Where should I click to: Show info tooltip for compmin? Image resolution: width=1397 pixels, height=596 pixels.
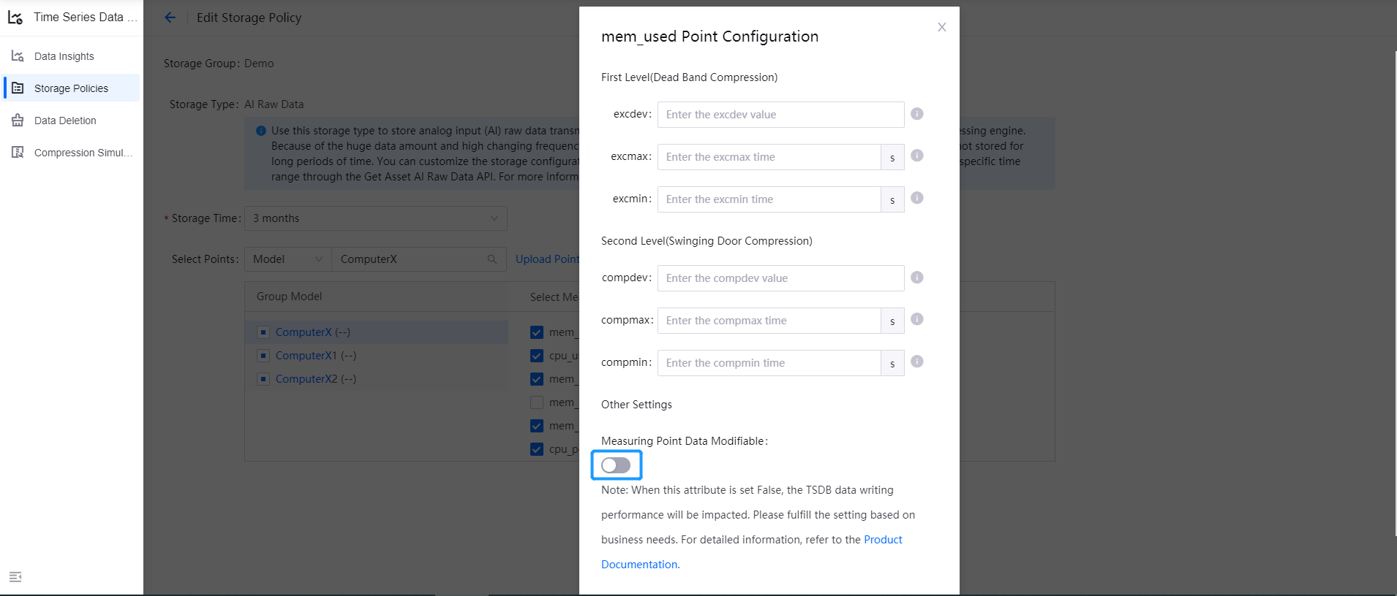point(917,362)
